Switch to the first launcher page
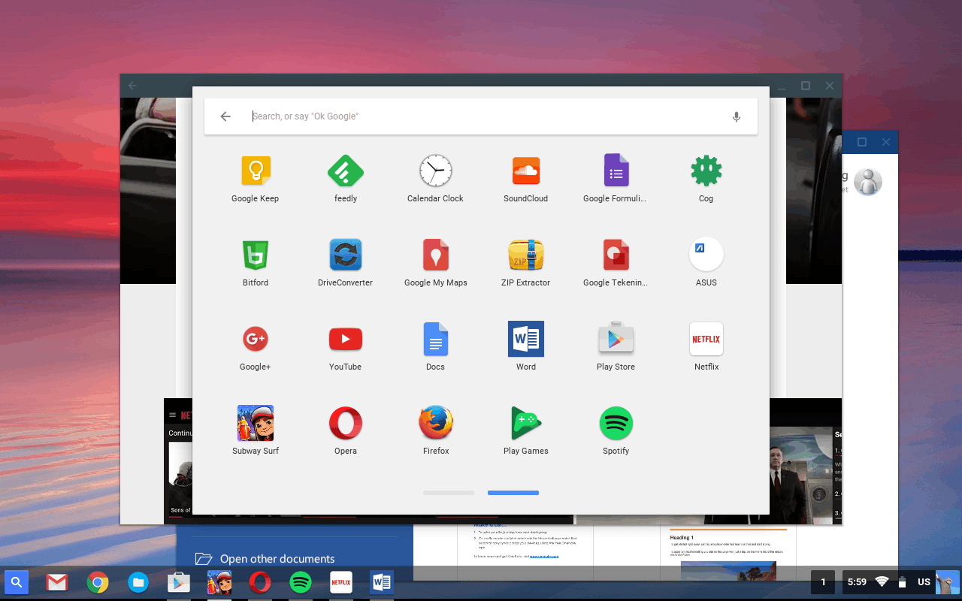This screenshot has width=962, height=601. point(449,493)
